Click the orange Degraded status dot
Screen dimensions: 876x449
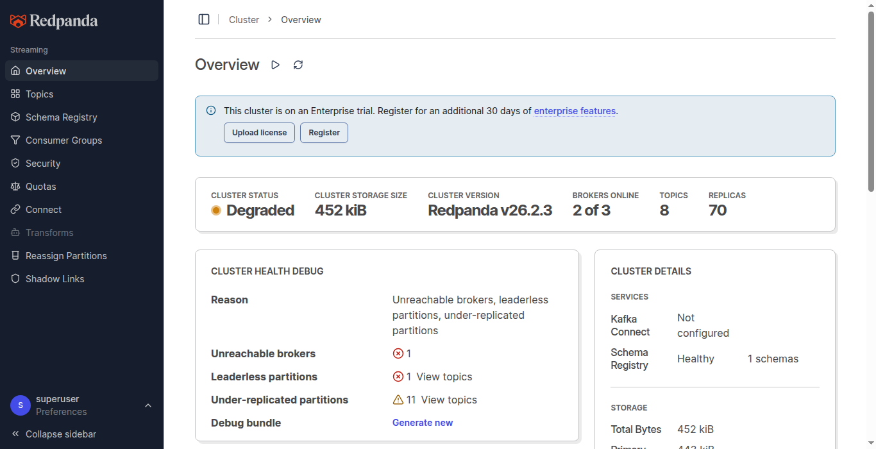[x=216, y=210]
